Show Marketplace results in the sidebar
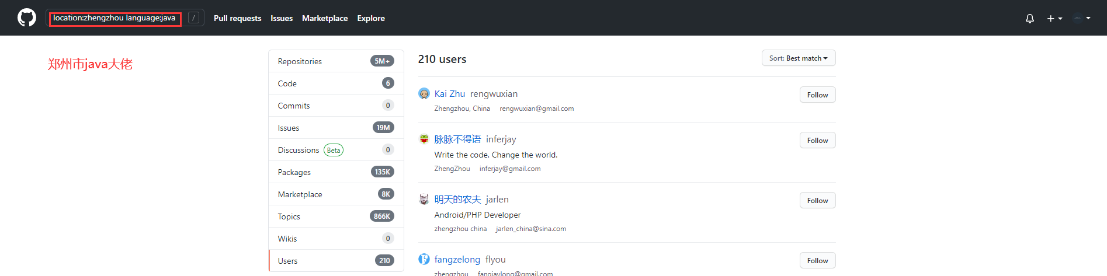Screen dimensions: 1107x276 point(336,194)
